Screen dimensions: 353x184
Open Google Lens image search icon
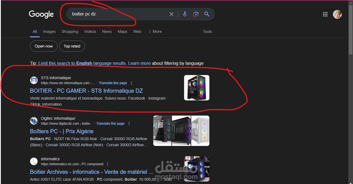(196, 14)
